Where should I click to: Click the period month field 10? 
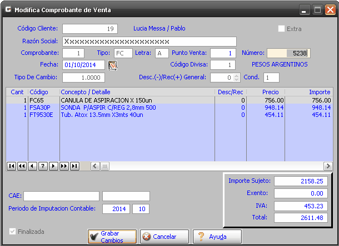(x=141, y=209)
